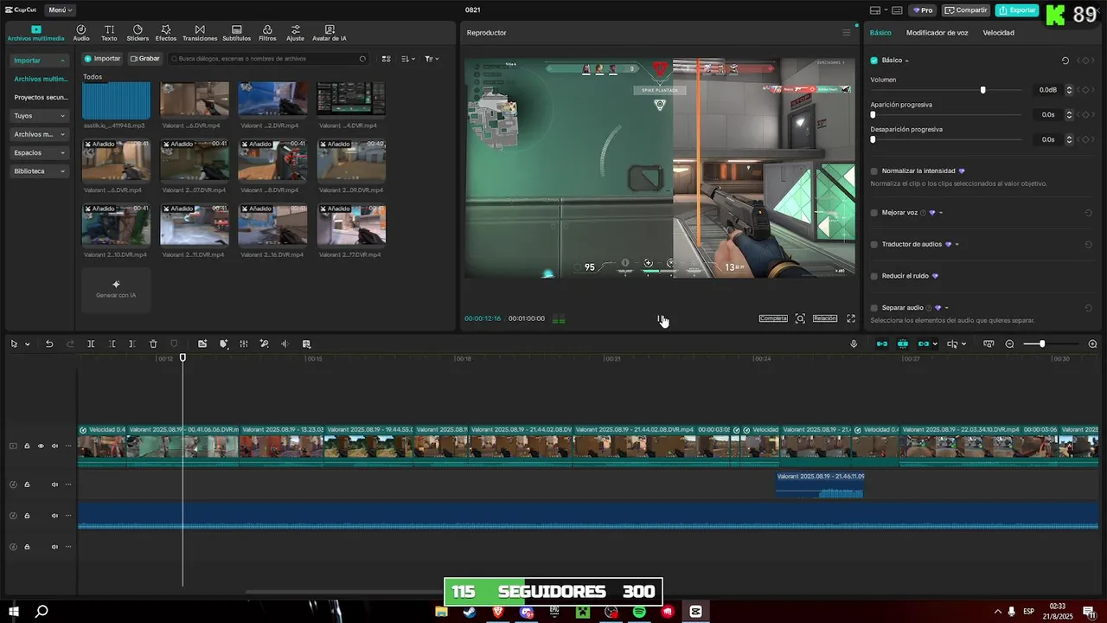
Task: Open the Efectos tab
Action: click(x=166, y=33)
